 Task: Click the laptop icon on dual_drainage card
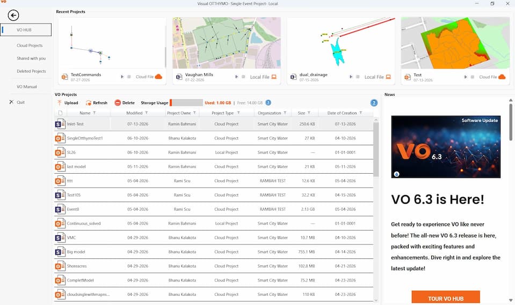tap(388, 77)
